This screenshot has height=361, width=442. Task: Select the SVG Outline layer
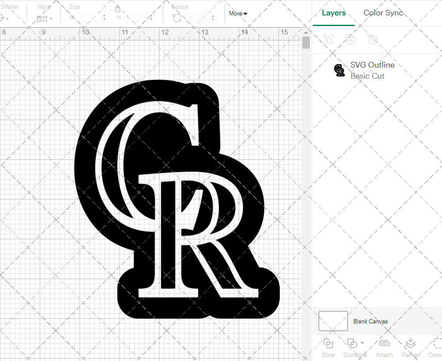point(372,70)
